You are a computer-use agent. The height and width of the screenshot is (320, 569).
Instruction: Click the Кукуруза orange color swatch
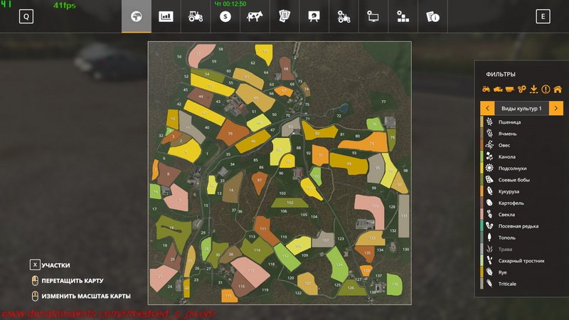coord(482,192)
